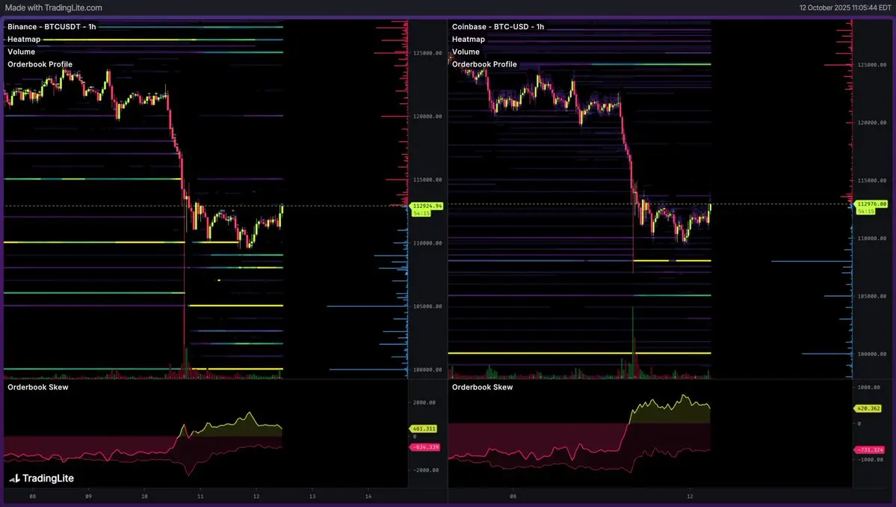Viewport: 896px width, 507px height.
Task: Click 1000.00 on the Coinbase skew axis
Action: 868,387
